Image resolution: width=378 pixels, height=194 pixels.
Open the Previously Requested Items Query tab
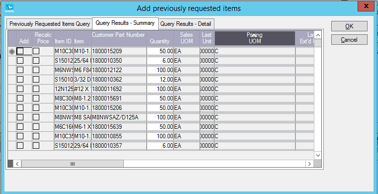49,24
